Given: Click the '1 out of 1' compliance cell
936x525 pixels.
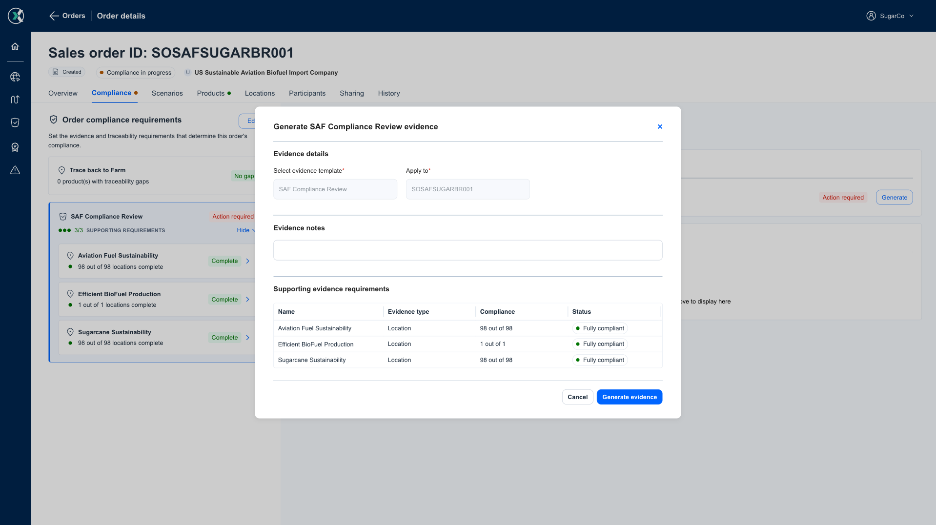Looking at the screenshot, I should coord(492,344).
